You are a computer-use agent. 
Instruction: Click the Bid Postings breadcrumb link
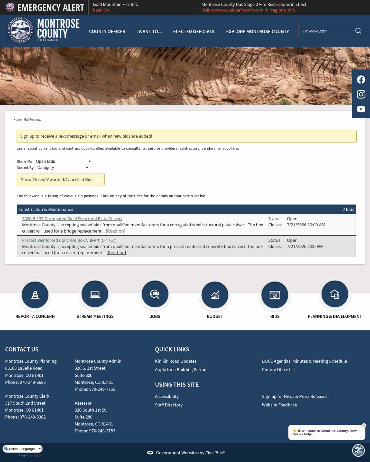pos(33,119)
